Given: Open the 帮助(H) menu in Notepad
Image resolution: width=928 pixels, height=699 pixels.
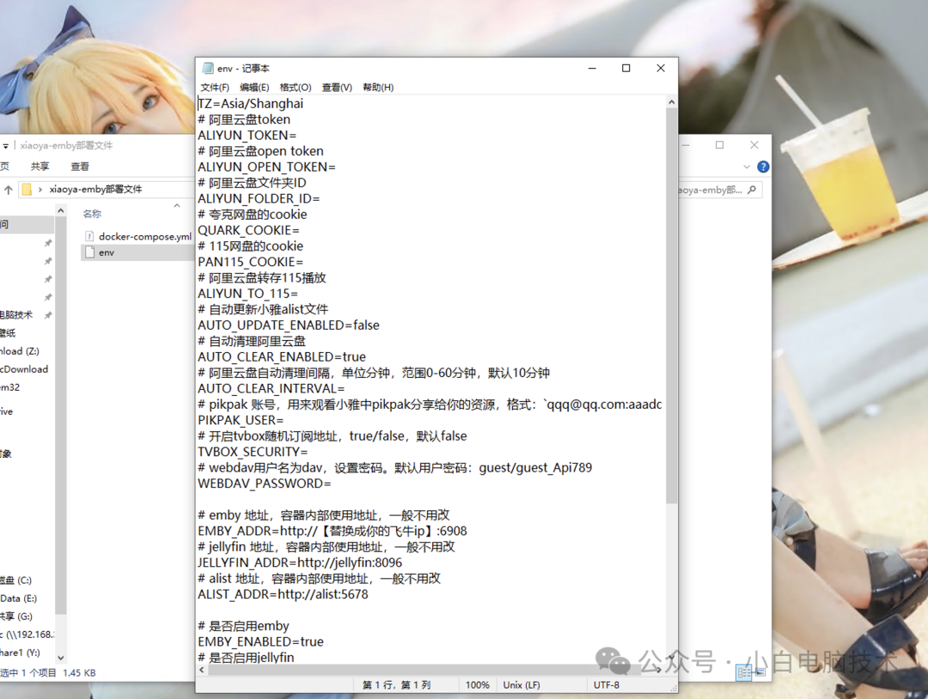Looking at the screenshot, I should pyautogui.click(x=378, y=88).
